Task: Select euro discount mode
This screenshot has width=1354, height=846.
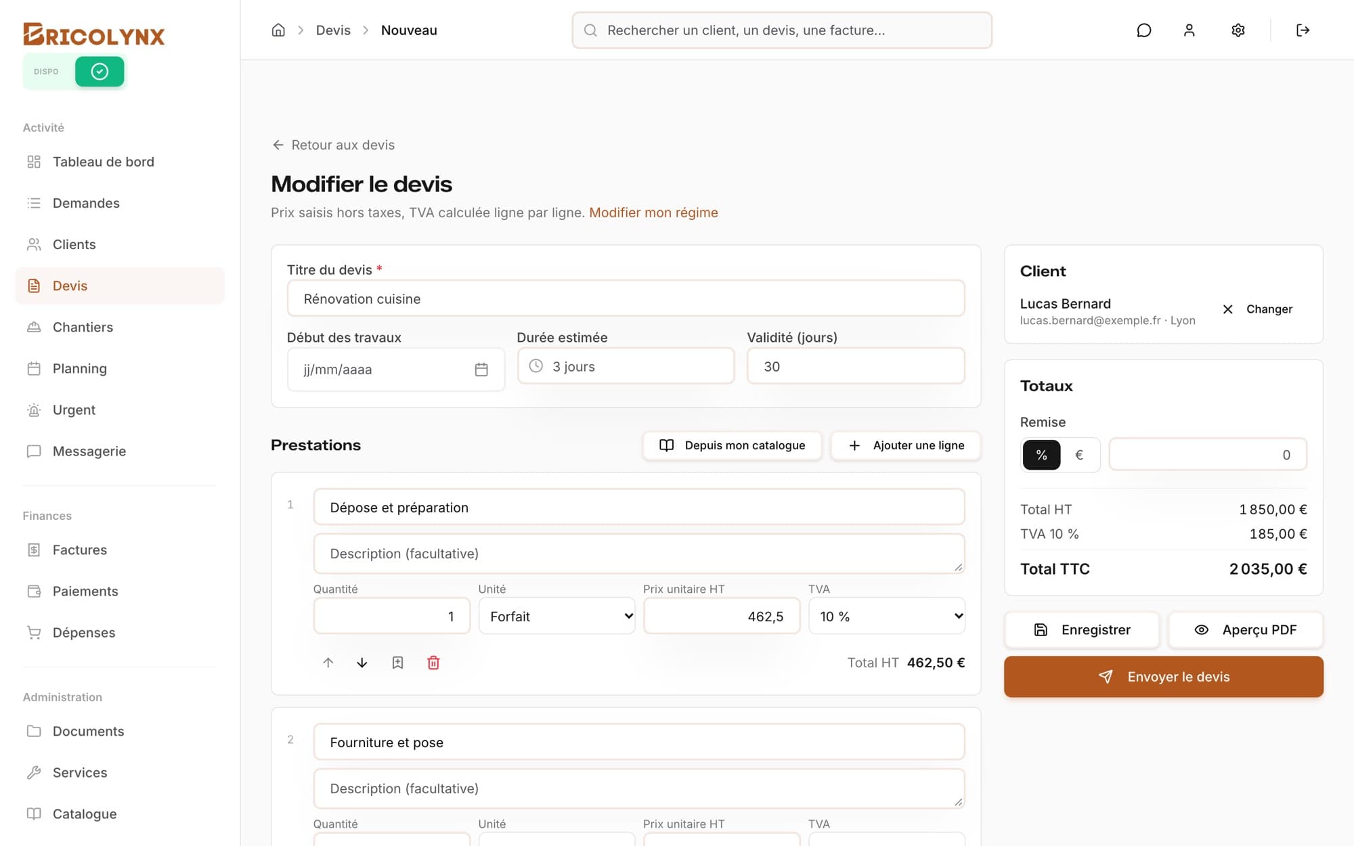Action: point(1079,455)
